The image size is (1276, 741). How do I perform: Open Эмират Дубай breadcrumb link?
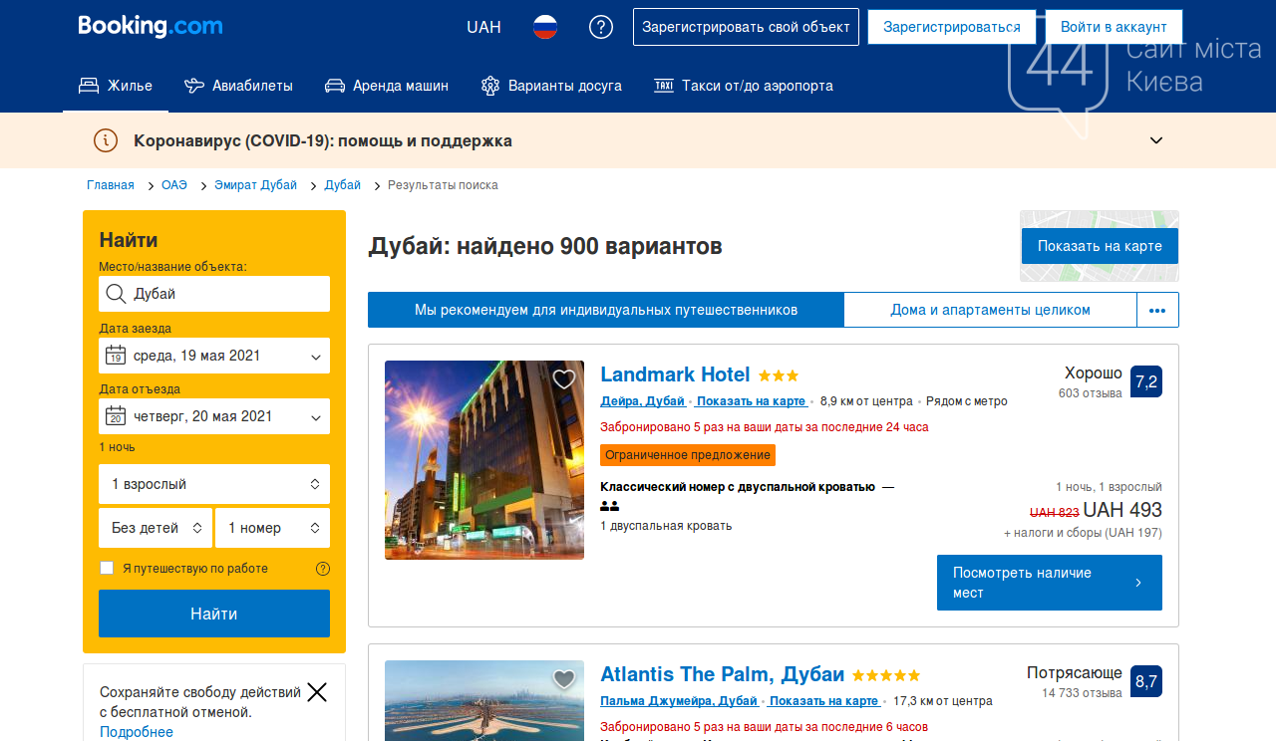(255, 185)
